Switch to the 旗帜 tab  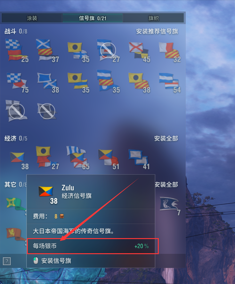click(153, 18)
